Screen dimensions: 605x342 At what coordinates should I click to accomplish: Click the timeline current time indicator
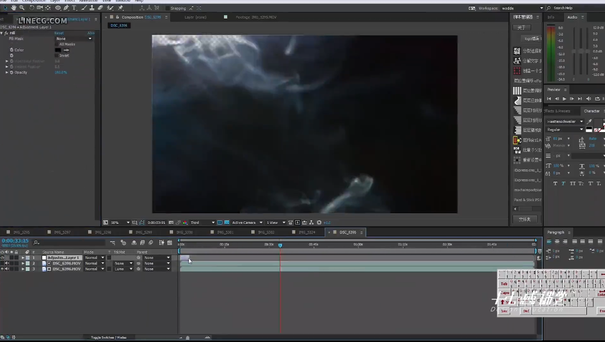tap(280, 245)
